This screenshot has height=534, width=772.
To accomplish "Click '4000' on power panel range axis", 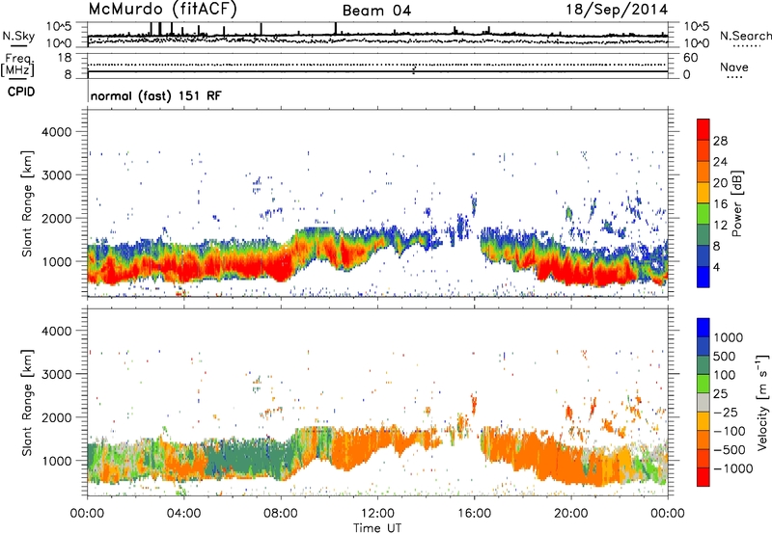I will click(57, 132).
